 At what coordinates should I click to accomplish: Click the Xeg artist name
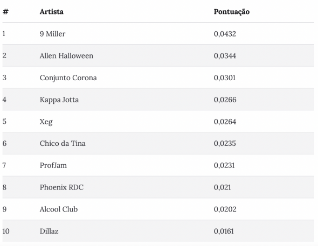pyautogui.click(x=46, y=122)
